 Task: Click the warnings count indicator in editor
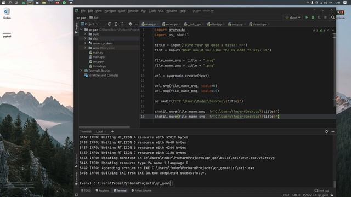(315, 30)
